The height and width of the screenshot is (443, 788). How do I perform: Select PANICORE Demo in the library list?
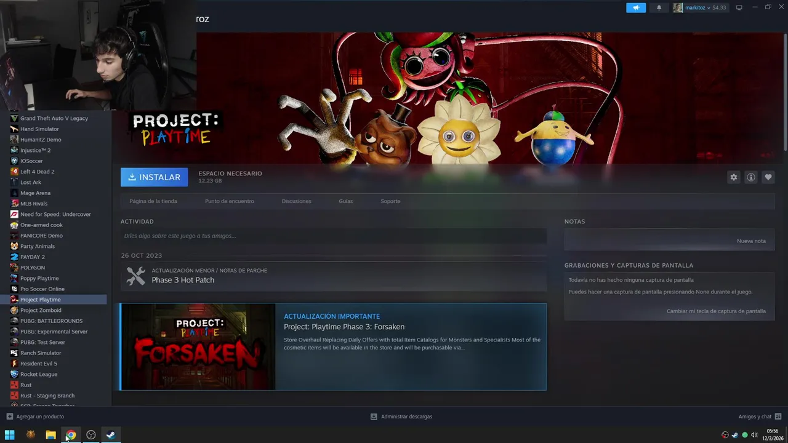[41, 236]
